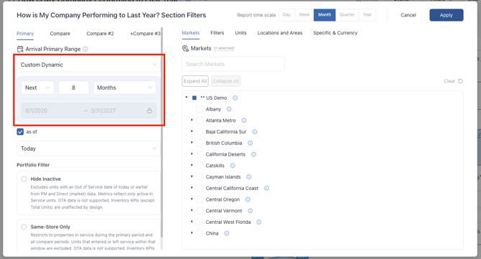
Task: Click the Baja California Sur market label
Action: pos(226,132)
